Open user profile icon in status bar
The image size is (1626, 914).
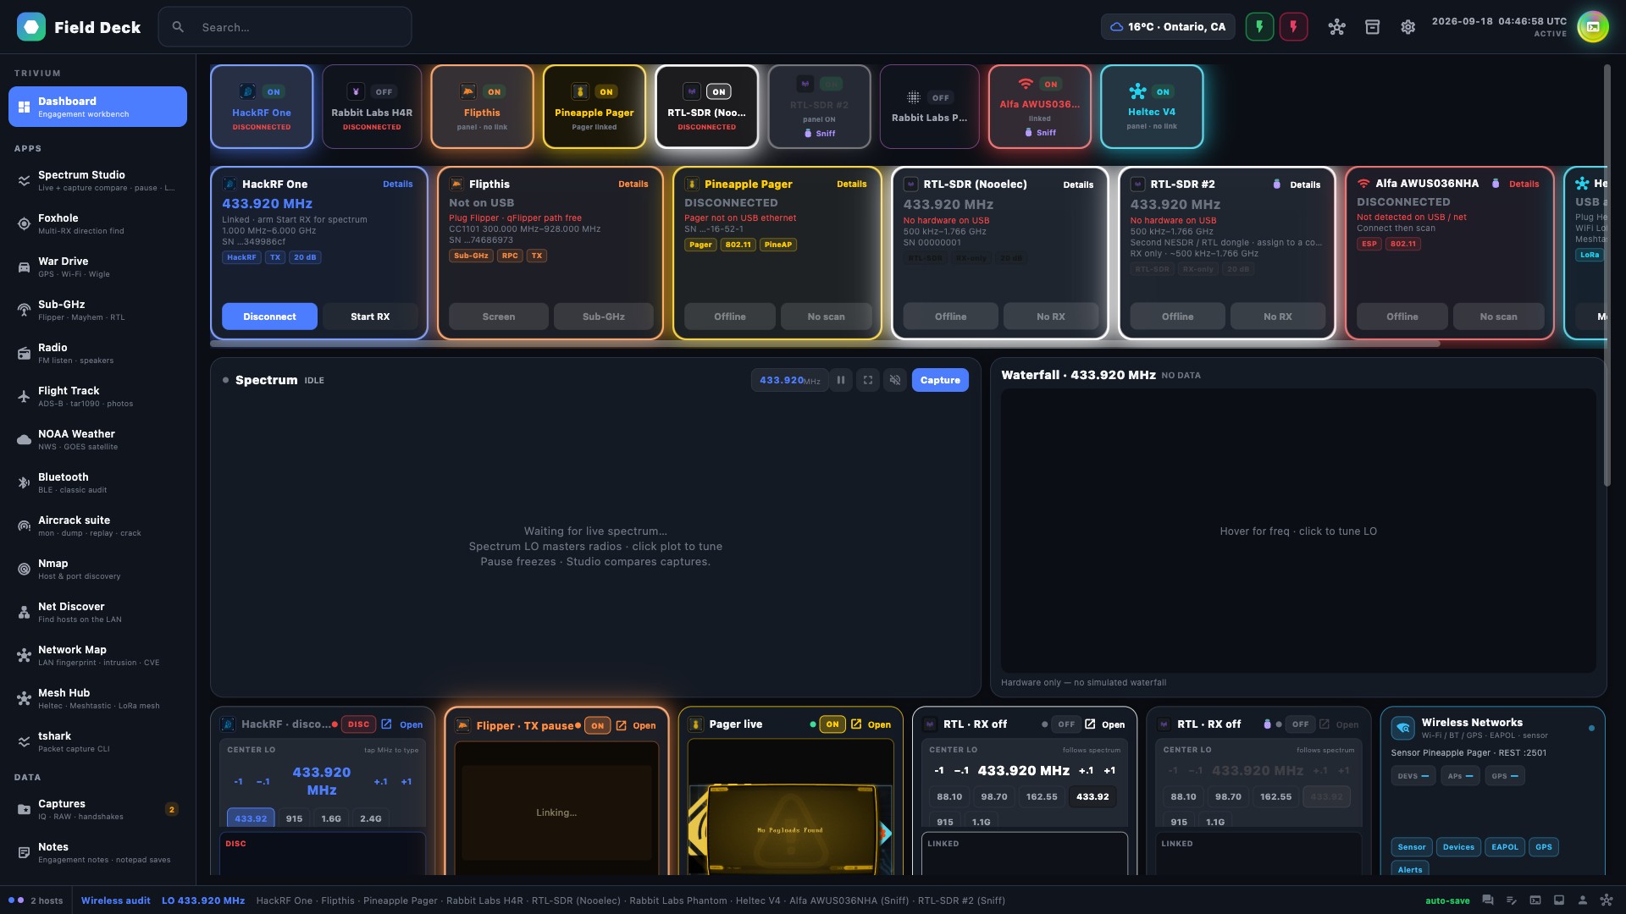point(1582,900)
